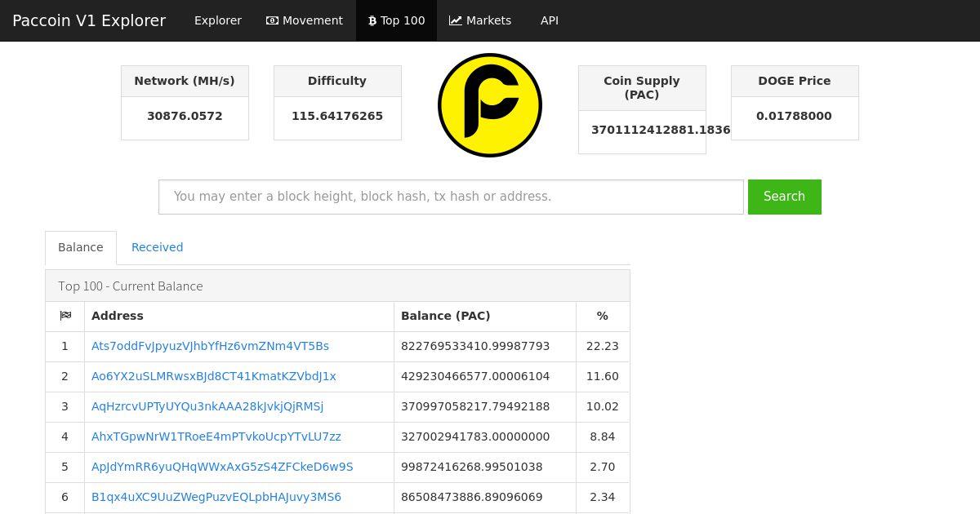Click the DOGE Price panel heading
The height and width of the screenshot is (514, 980).
click(795, 81)
